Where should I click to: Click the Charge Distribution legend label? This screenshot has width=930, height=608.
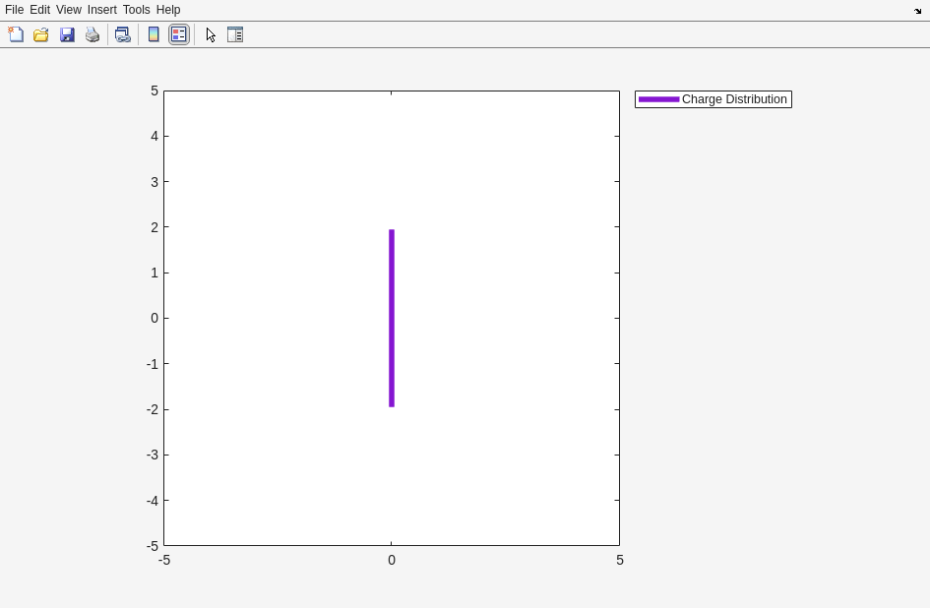[734, 99]
